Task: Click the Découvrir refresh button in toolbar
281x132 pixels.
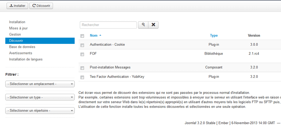Action: pos(41,6)
